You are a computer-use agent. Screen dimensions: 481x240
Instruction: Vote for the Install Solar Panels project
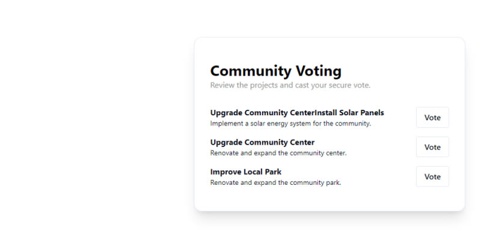pyautogui.click(x=432, y=118)
